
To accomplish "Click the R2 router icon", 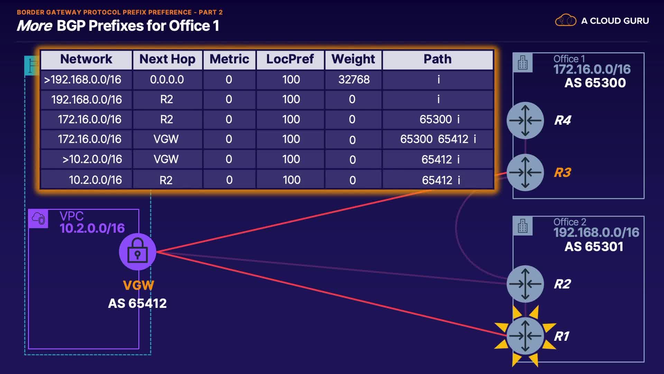I will point(525,284).
